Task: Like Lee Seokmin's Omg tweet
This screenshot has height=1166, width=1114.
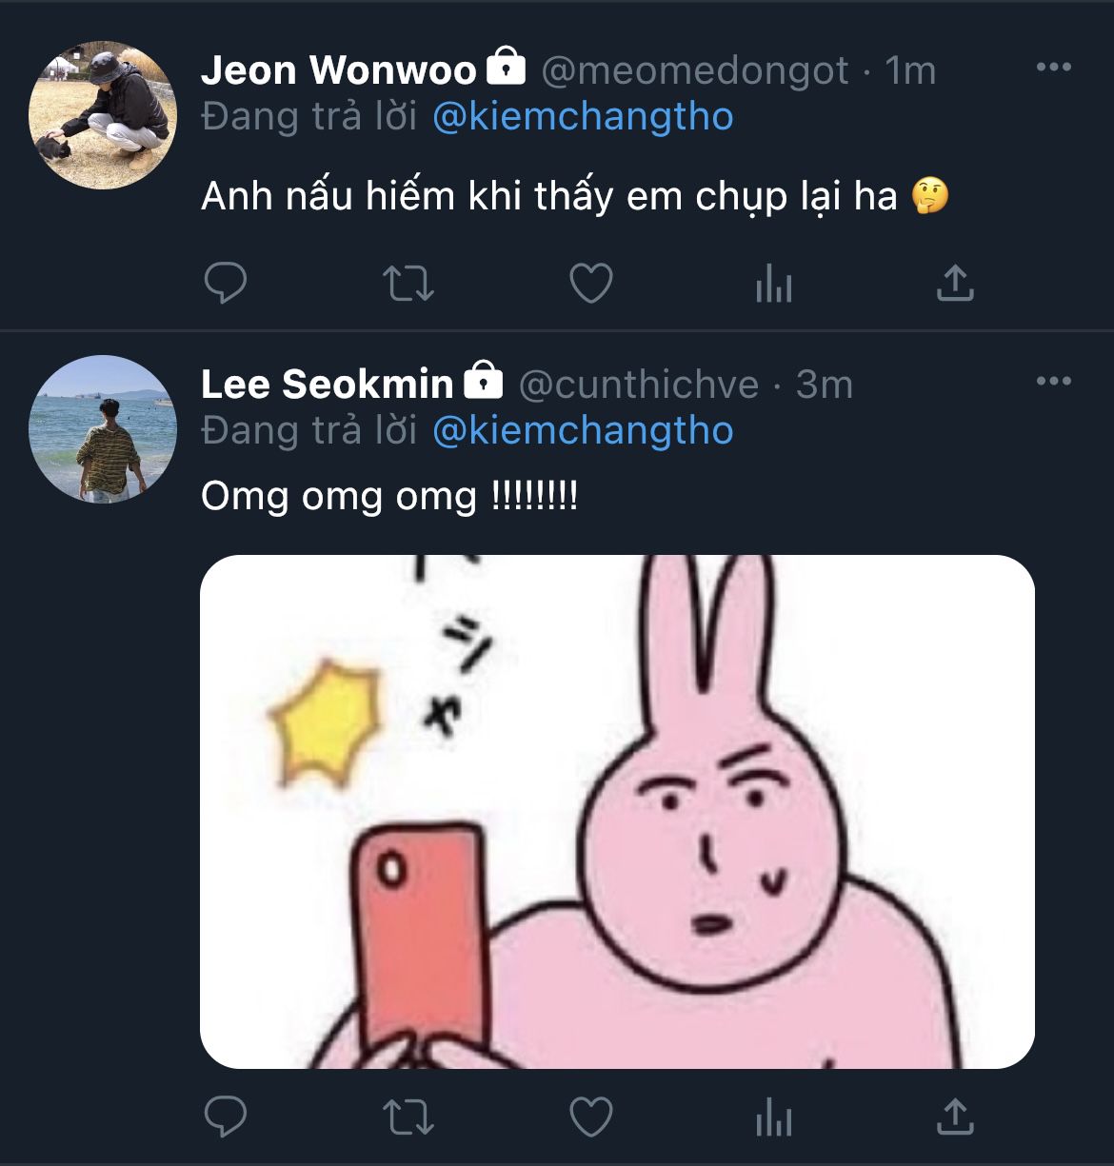Action: 590,1117
